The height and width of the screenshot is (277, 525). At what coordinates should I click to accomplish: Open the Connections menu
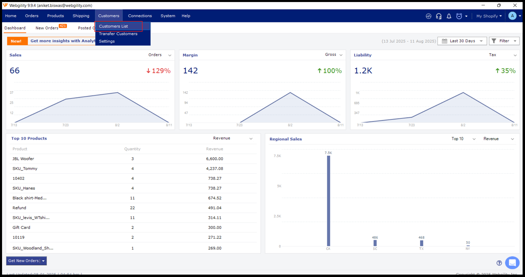click(x=140, y=16)
